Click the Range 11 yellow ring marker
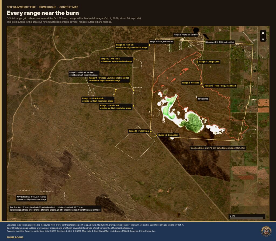This screenshot has width=276, height=241. [x=134, y=91]
